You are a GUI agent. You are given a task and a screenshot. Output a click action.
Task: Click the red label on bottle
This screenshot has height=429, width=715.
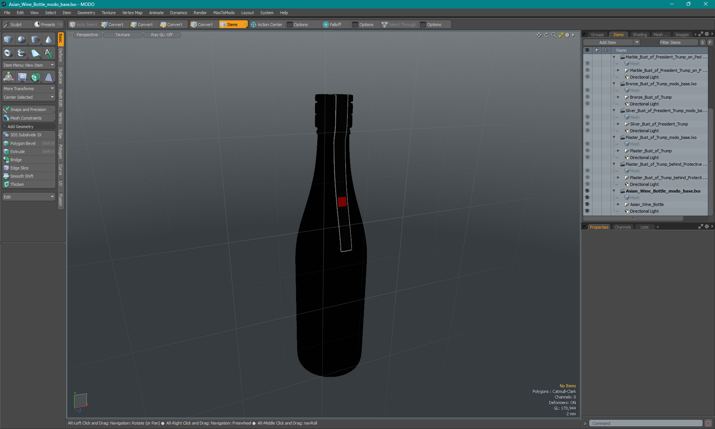[x=342, y=201]
